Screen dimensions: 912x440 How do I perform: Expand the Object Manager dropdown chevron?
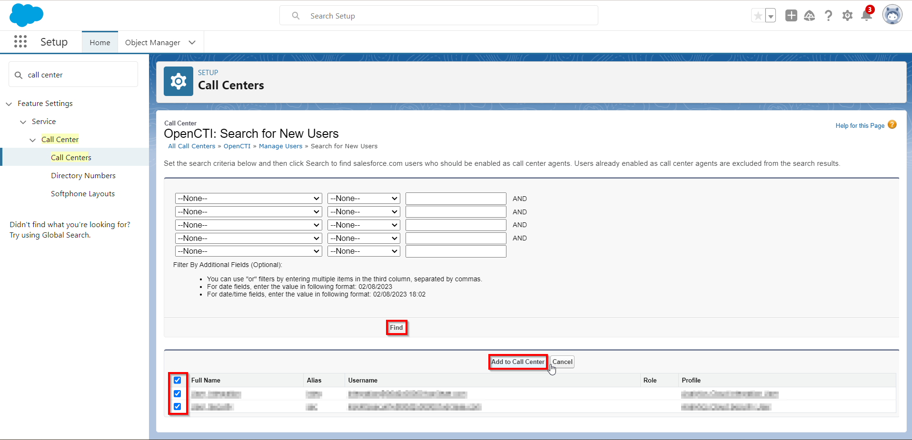[192, 42]
